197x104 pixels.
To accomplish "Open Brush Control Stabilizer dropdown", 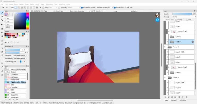I will click(x=21, y=56).
